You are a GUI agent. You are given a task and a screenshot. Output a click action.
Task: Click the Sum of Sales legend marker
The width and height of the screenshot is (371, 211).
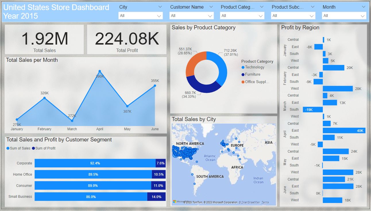8,148
